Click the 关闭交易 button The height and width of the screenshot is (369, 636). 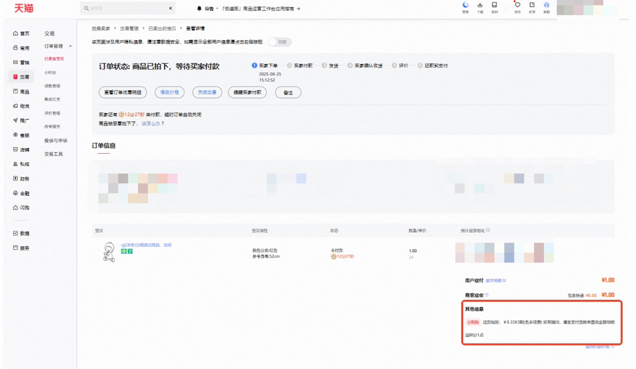tap(207, 92)
